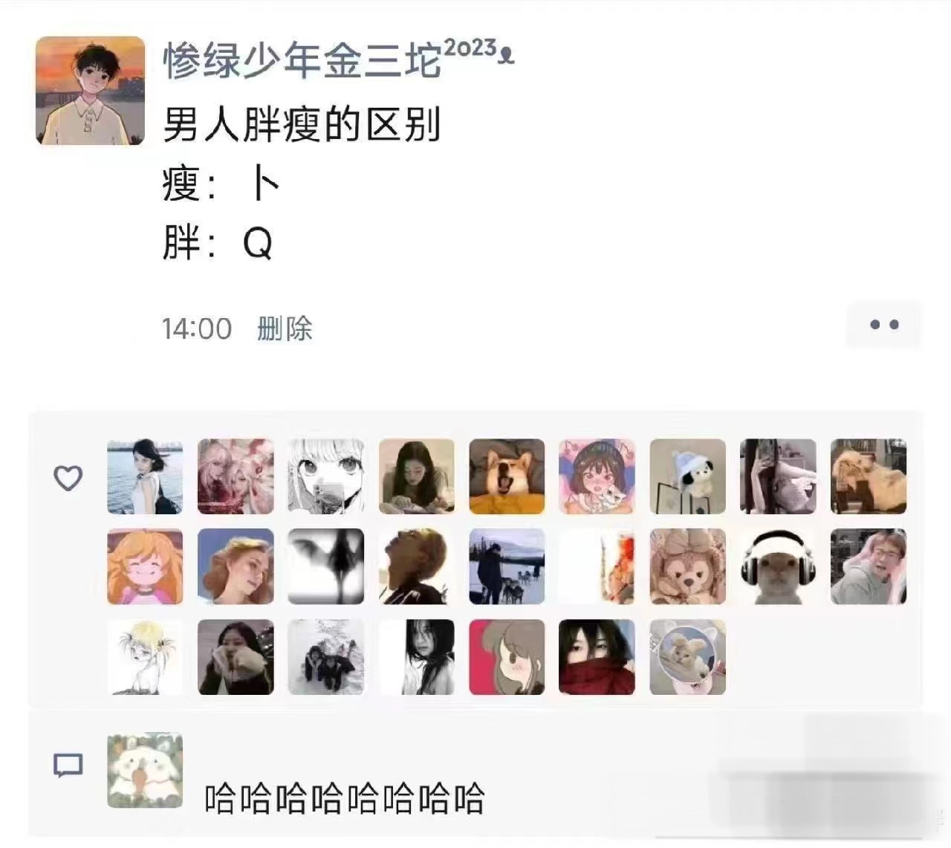This screenshot has width=951, height=848.
Task: Open the Shiba dog avatar in likes
Action: coord(507,476)
